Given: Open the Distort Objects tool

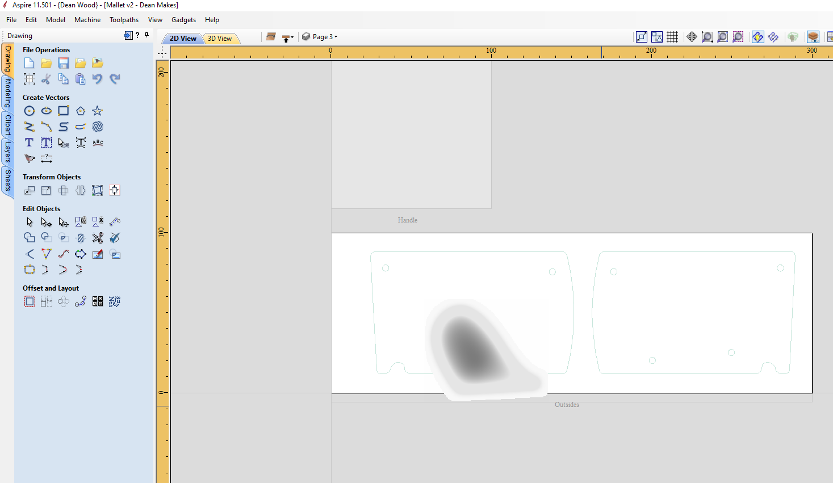Looking at the screenshot, I should coord(97,190).
